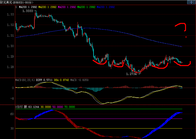Click the 欧元美元(EURUSD)<60分> chart title

click(x=17, y=2)
